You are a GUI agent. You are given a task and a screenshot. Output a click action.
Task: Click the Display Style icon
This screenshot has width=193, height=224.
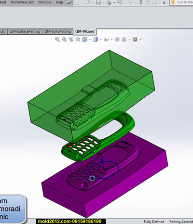[96, 40]
